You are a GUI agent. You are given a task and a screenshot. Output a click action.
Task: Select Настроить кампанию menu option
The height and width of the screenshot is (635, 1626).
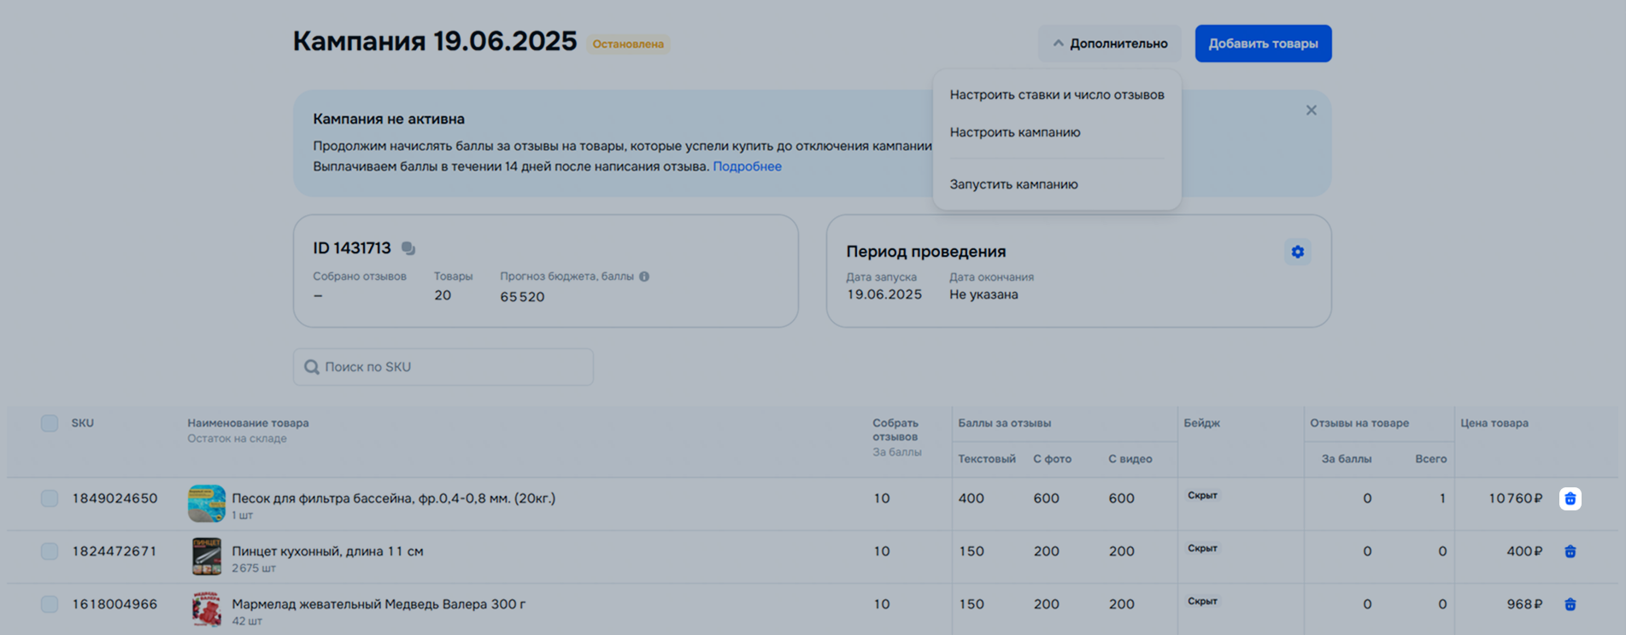[1014, 132]
